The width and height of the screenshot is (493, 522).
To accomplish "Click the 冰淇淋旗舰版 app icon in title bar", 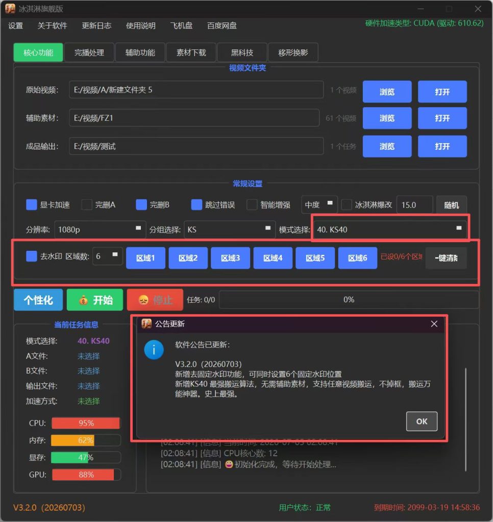I will [x=10, y=8].
